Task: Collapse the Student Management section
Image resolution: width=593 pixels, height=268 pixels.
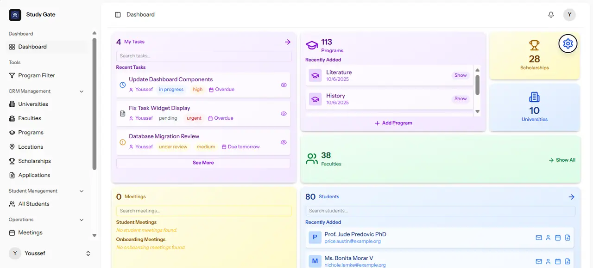Action: click(82, 191)
